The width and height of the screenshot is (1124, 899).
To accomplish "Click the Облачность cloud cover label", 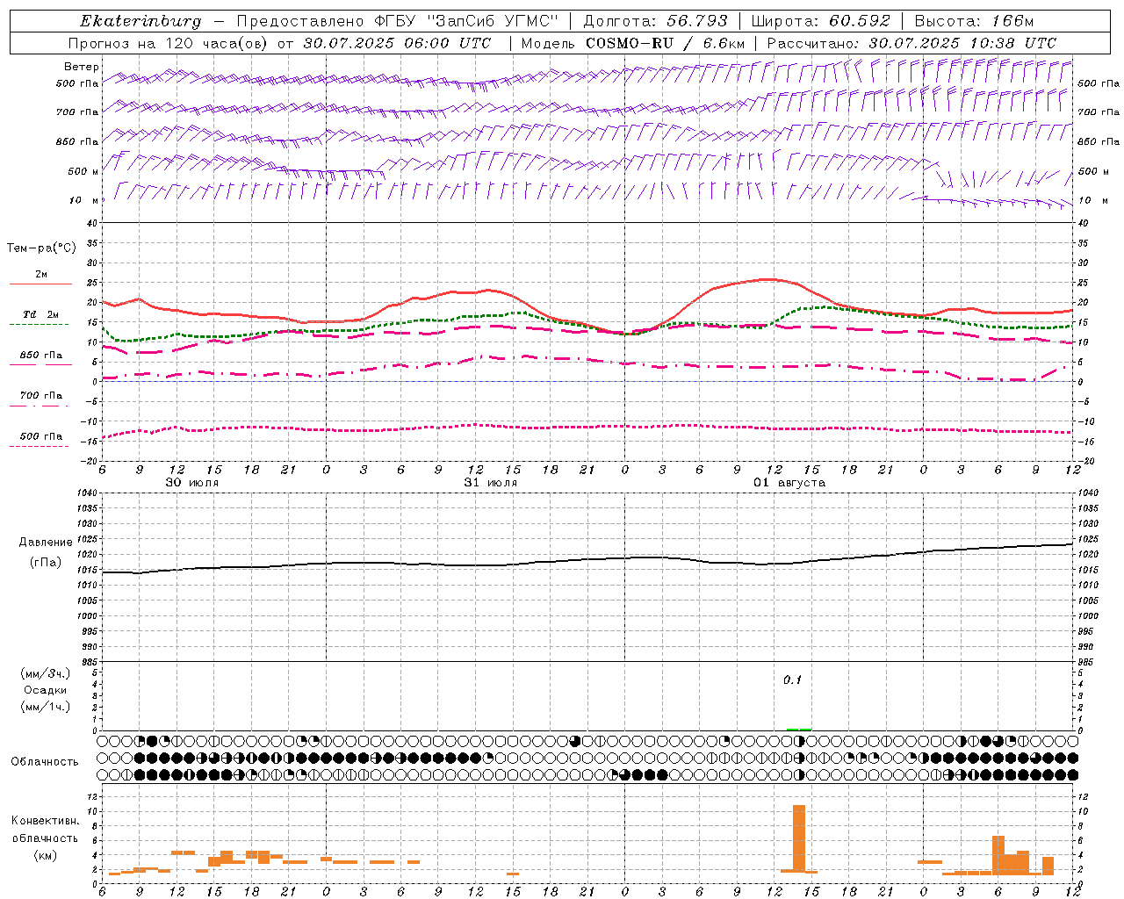I will [45, 761].
